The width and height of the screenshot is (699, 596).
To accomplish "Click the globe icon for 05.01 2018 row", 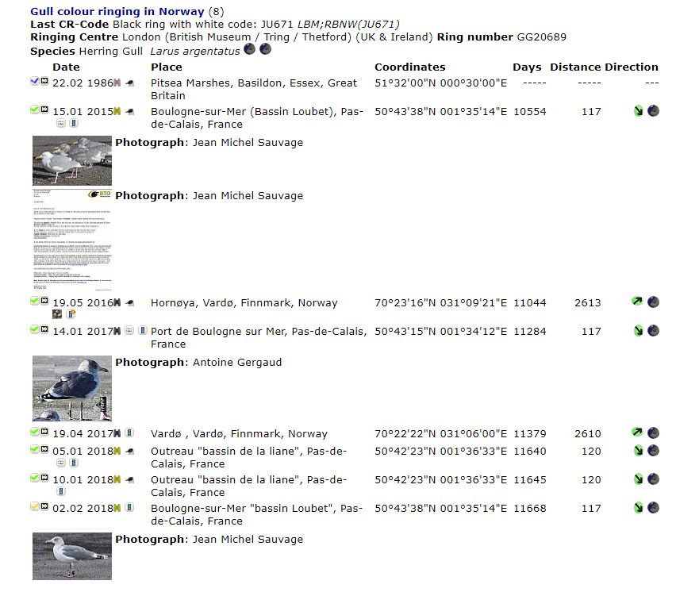I will click(653, 451).
